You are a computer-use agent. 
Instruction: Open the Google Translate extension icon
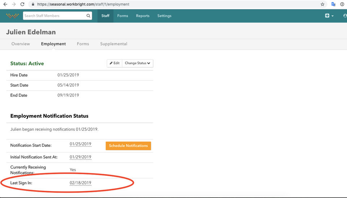pyautogui.click(x=333, y=4)
